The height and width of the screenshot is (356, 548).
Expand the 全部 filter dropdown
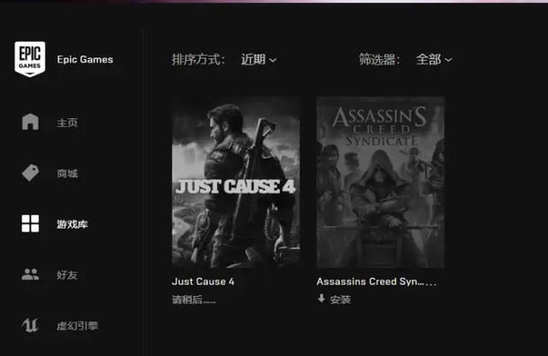click(434, 60)
